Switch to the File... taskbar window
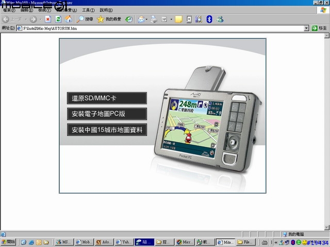The width and height of the screenshot is (330, 247). click(x=245, y=242)
